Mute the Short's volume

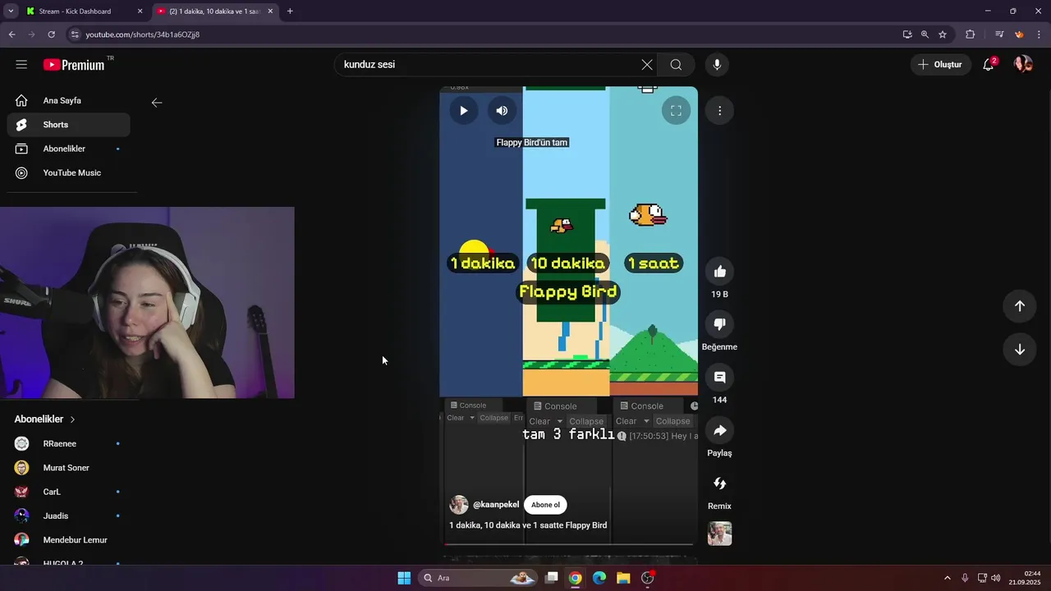coord(503,111)
